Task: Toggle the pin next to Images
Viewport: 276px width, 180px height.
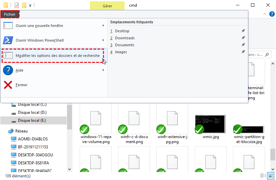Action: point(243,52)
